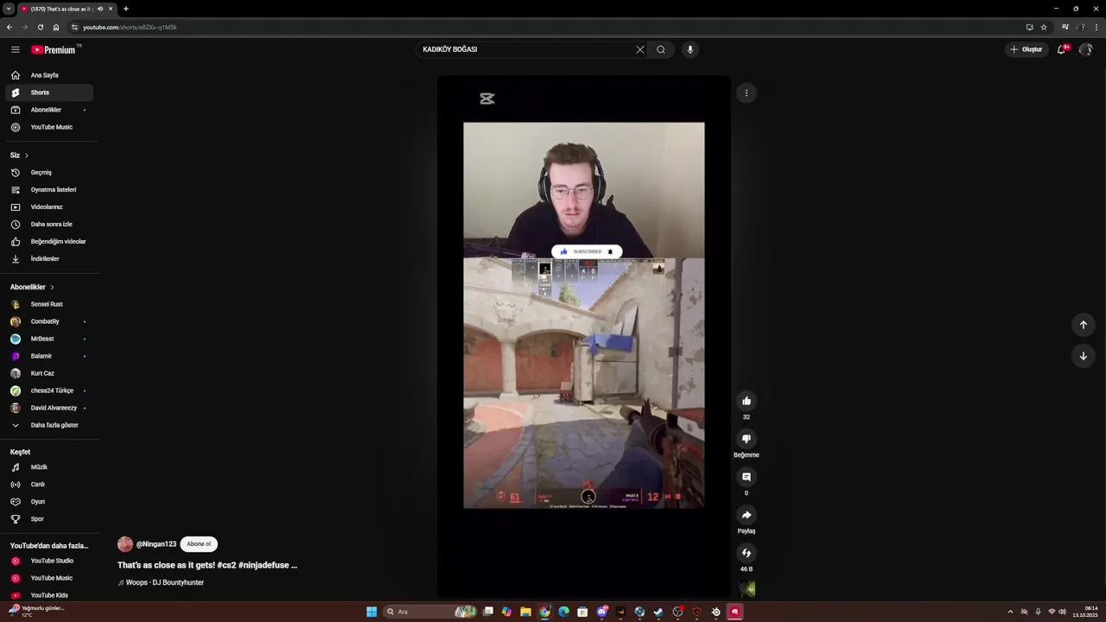Mute the browser tab audio icon
Screen dimensions: 1106x622
[x=100, y=9]
